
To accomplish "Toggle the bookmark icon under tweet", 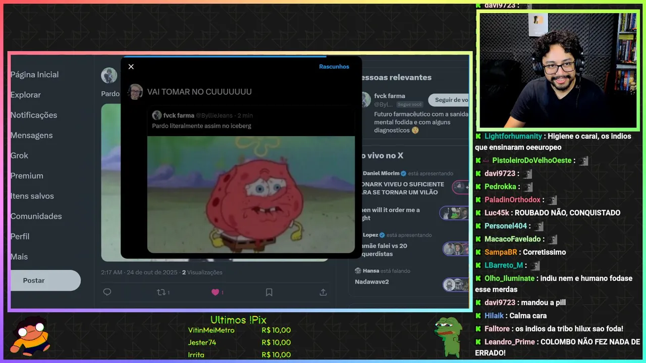I will pos(269,292).
